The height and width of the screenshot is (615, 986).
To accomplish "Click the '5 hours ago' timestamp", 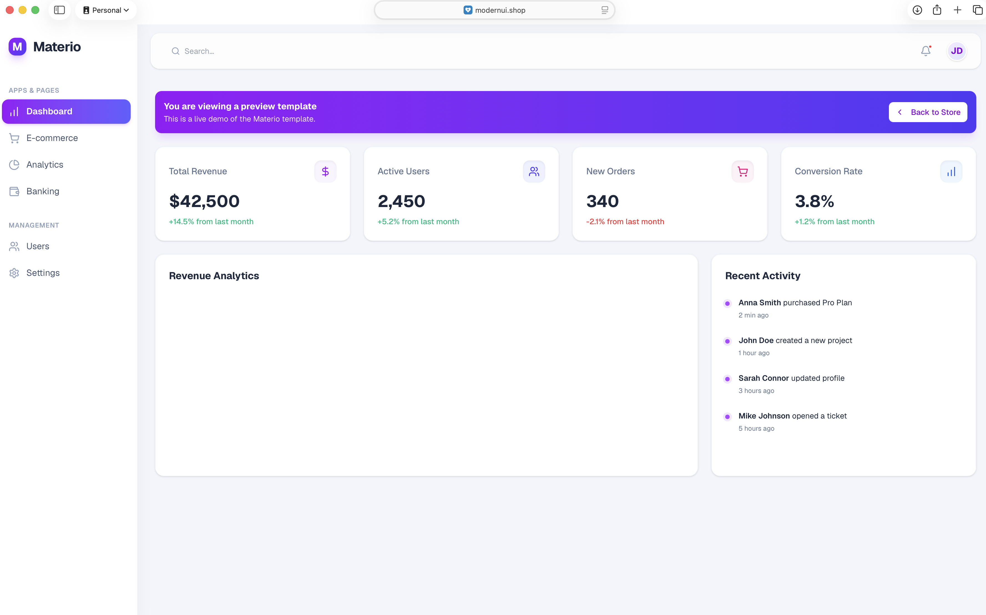I will [756, 429].
